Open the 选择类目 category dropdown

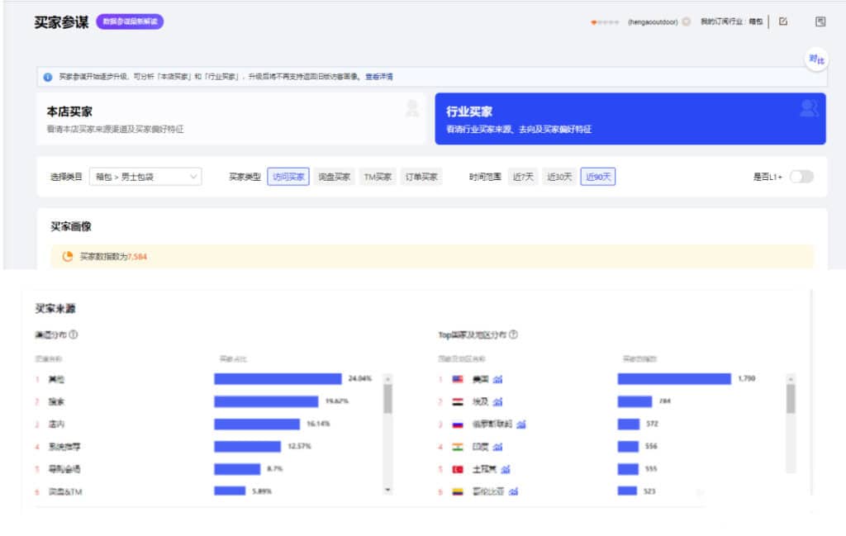click(x=145, y=177)
